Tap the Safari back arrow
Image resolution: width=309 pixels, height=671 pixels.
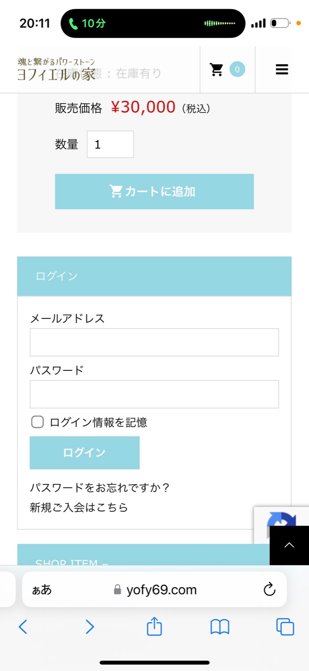[x=23, y=627]
